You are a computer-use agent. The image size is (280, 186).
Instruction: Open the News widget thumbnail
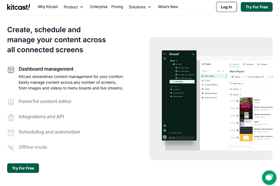coord(246,123)
